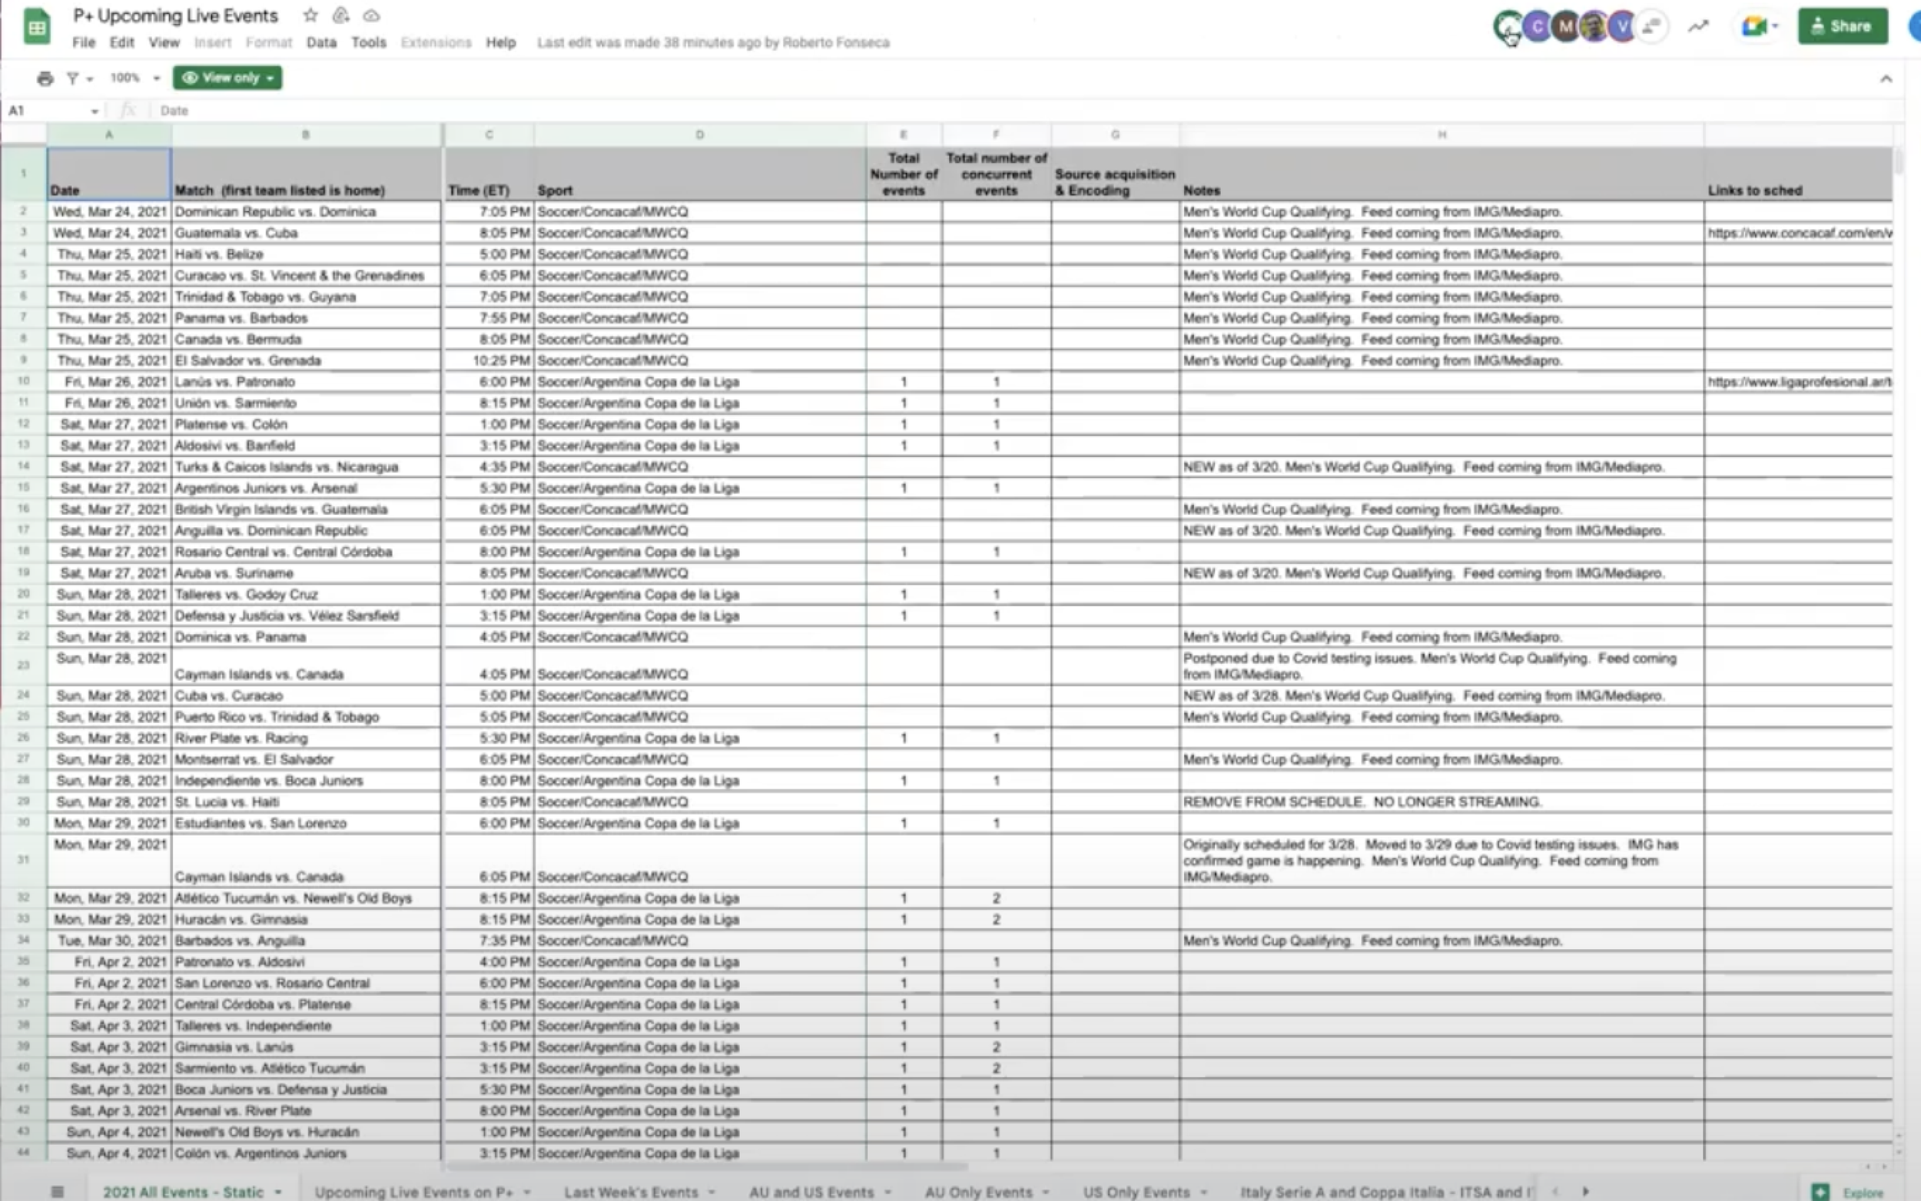Switch to Last Week's Events sheet tab
This screenshot has height=1201, width=1921.
coord(631,1192)
